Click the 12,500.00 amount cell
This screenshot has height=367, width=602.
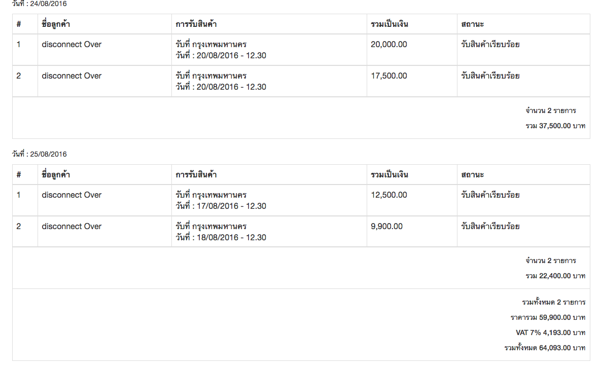[389, 195]
